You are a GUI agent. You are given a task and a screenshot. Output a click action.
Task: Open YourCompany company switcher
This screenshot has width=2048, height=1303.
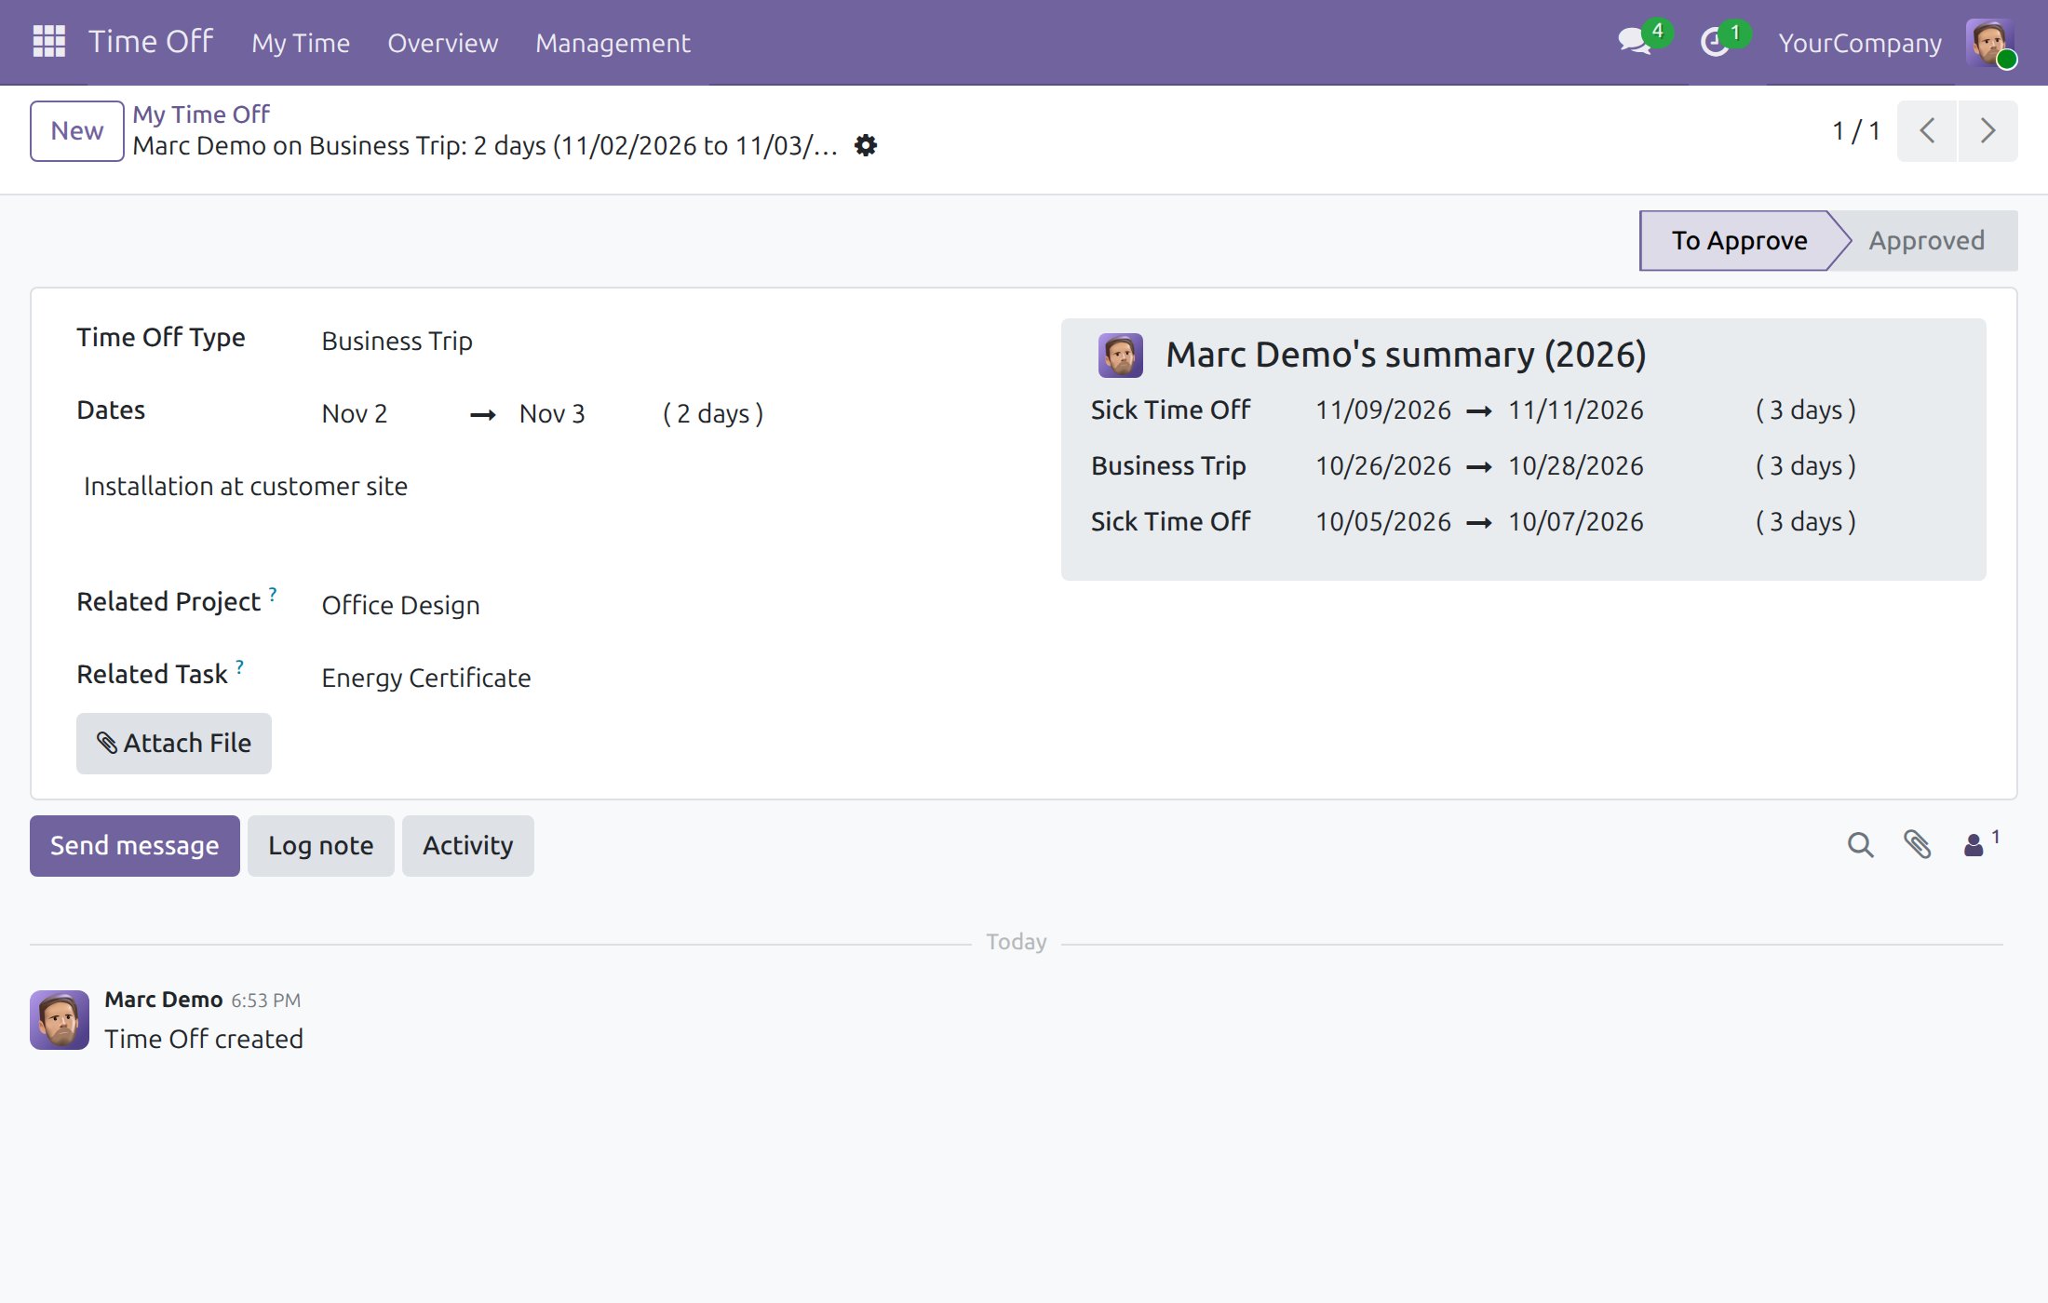1860,43
